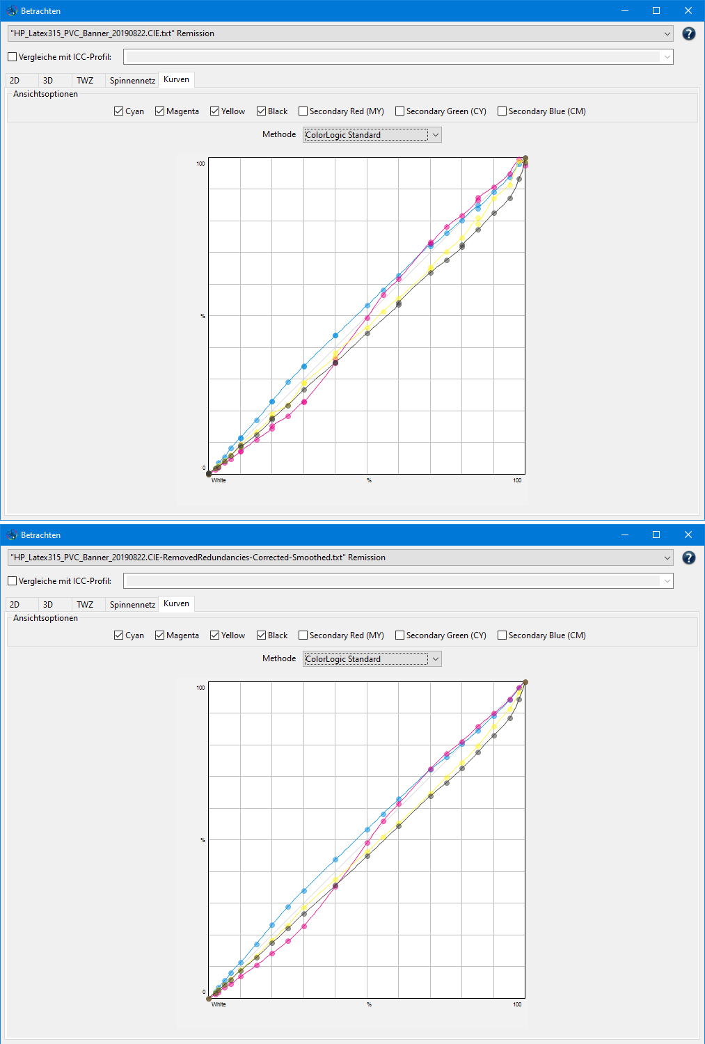The image size is (705, 1044).
Task: Click the help icon in the top window
Action: tap(688, 33)
